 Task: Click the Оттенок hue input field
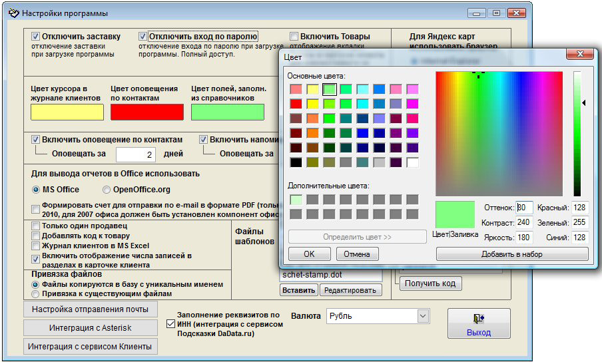524,208
